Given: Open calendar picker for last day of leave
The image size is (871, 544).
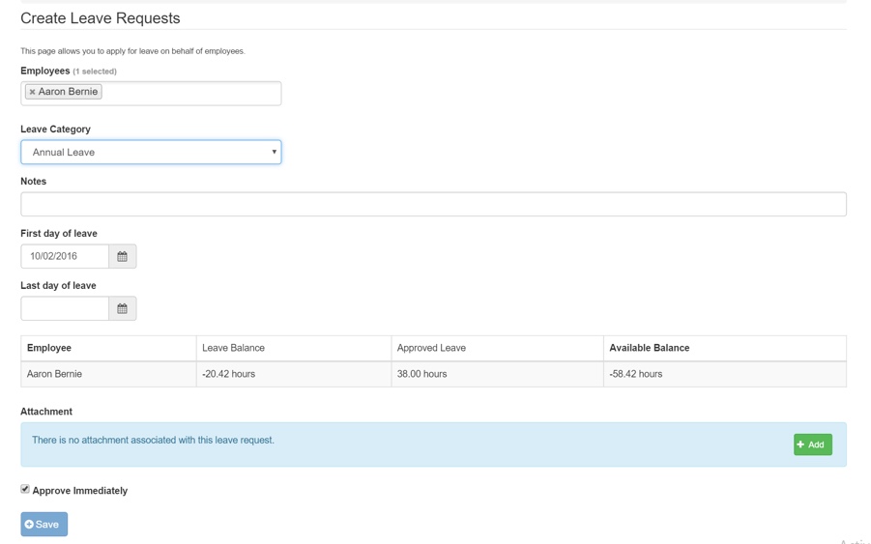Looking at the screenshot, I should (x=122, y=308).
